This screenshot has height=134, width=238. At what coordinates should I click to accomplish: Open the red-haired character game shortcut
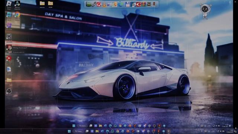[x=9, y=48]
